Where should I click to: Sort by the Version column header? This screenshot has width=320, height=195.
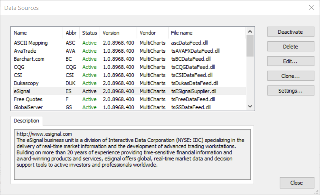point(118,33)
